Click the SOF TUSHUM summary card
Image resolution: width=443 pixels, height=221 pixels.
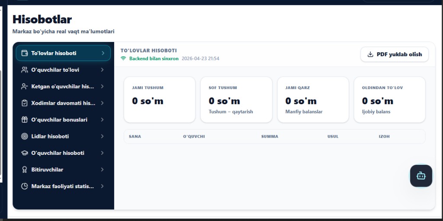coord(236,100)
